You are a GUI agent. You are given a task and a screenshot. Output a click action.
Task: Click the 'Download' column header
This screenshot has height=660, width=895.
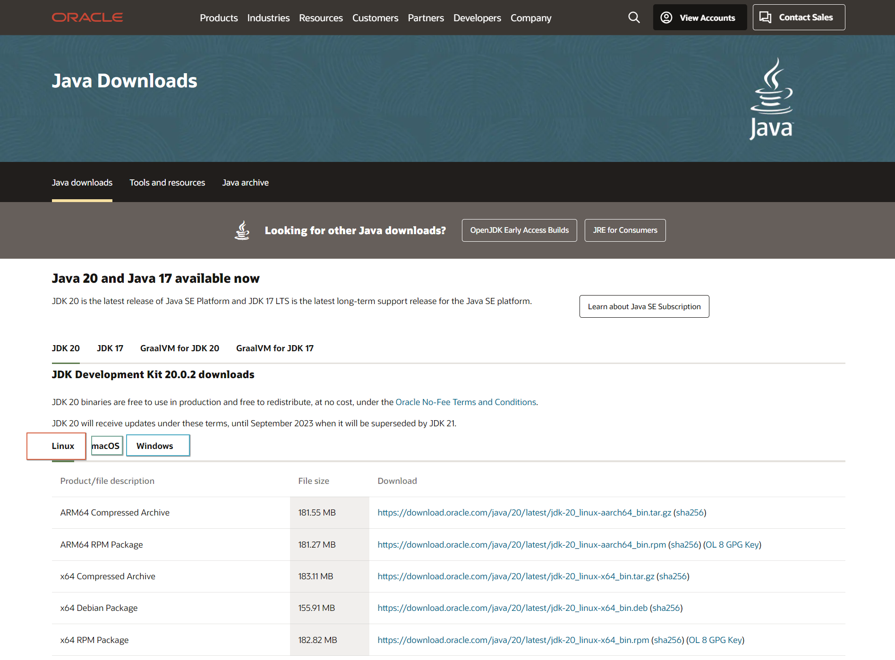click(397, 481)
